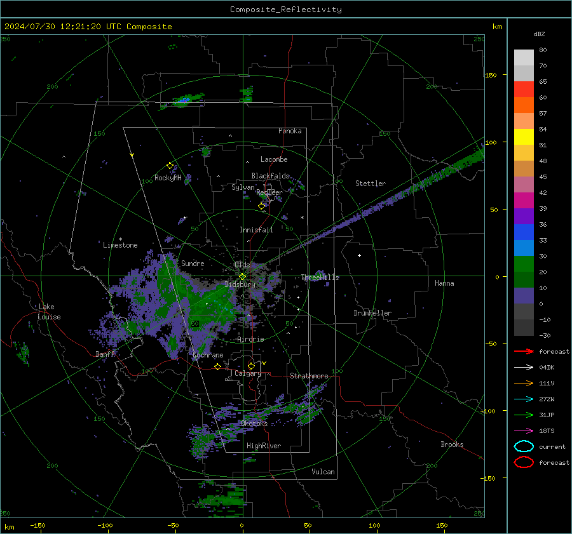Click the Olds label
The height and width of the screenshot is (534, 572).
tap(242, 265)
